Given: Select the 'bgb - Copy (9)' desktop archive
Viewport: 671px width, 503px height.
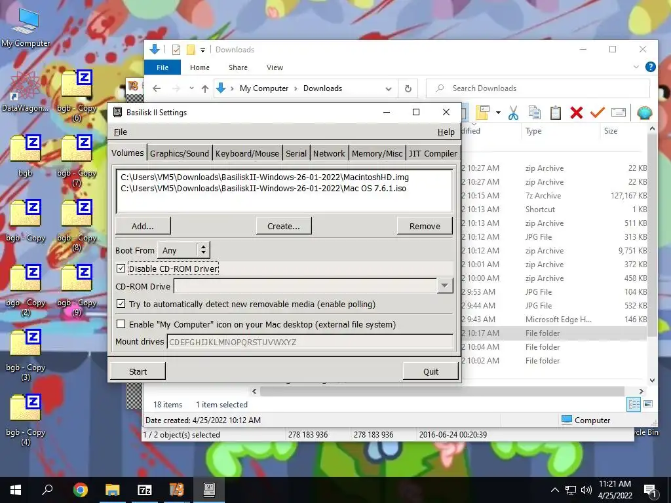Looking at the screenshot, I should (77, 291).
